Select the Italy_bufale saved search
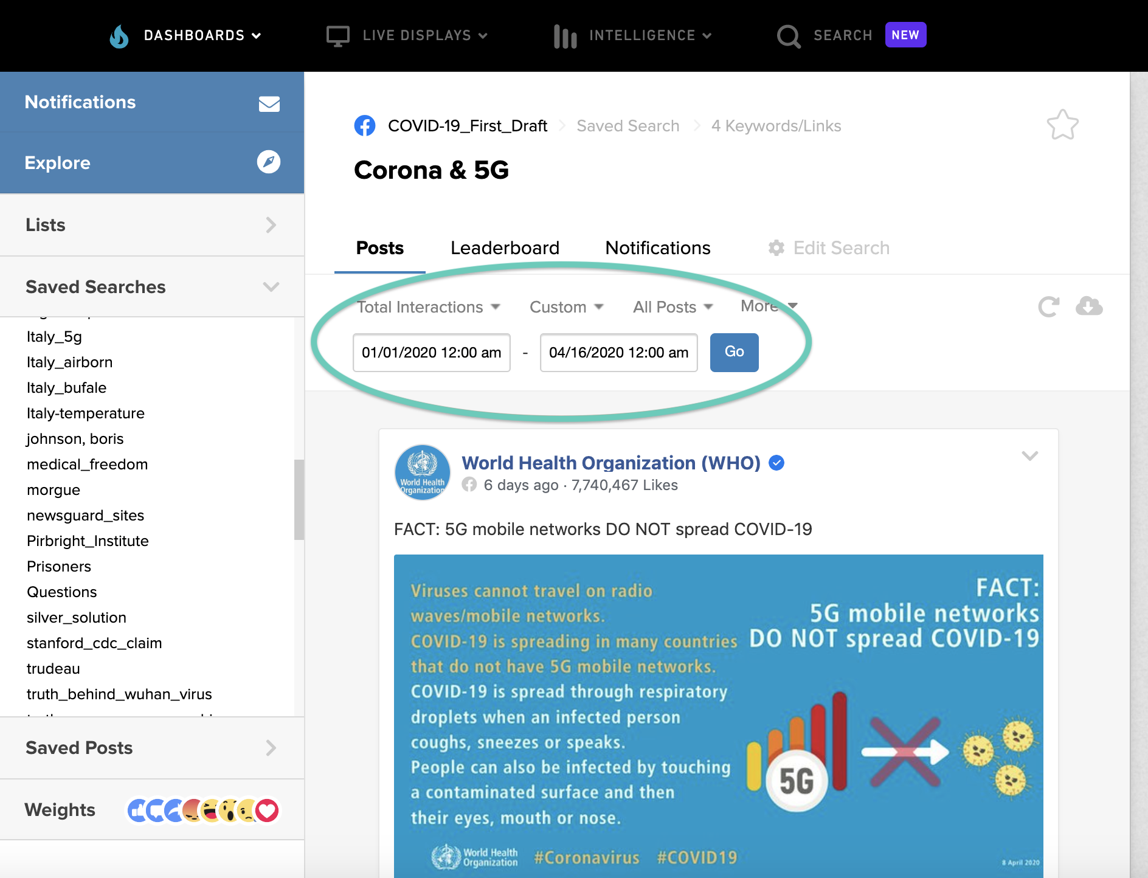Viewport: 1148px width, 878px height. pyautogui.click(x=66, y=388)
